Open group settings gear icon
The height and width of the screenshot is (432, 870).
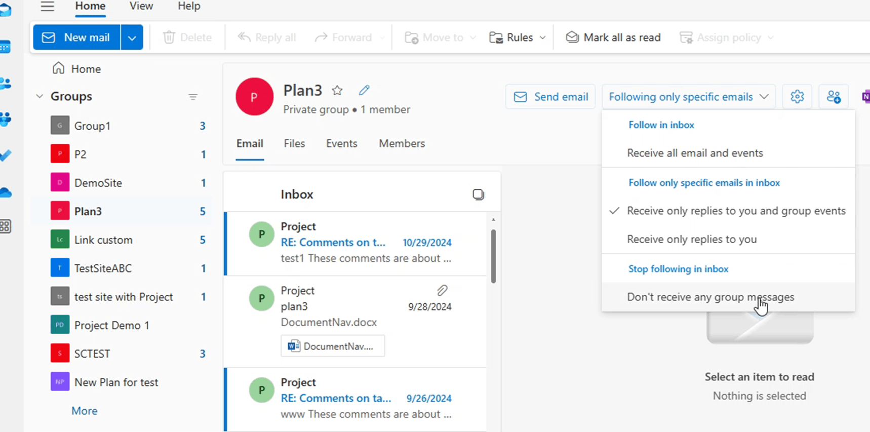[797, 97]
